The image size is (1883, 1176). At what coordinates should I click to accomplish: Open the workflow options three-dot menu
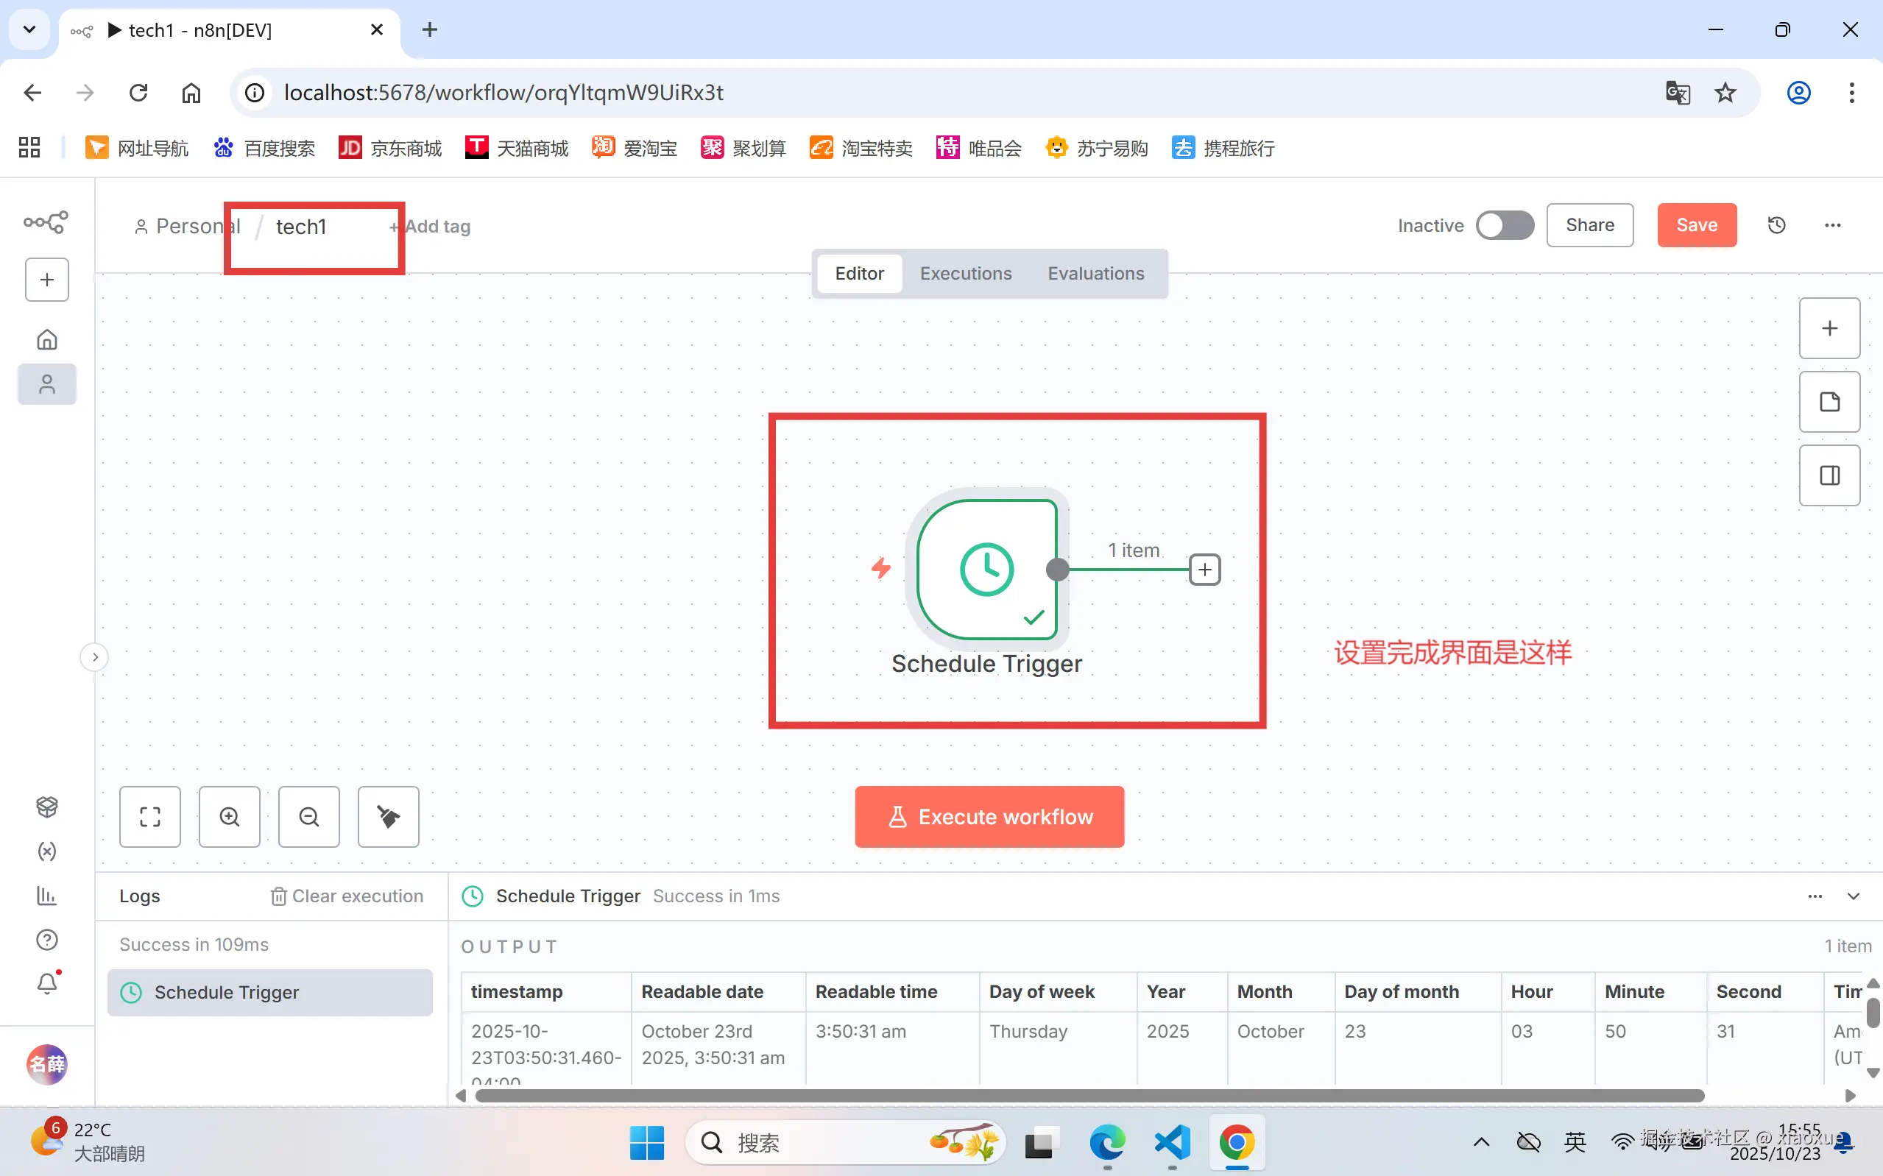point(1832,224)
